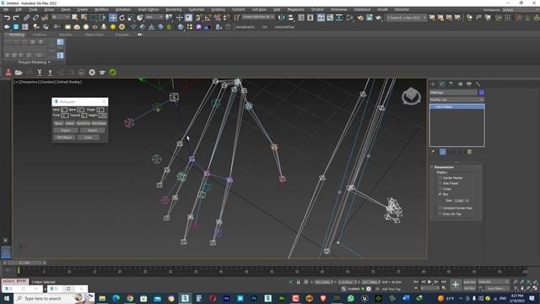Click the gear settings icon in script toolbar
The image size is (540, 304).
click(x=92, y=73)
